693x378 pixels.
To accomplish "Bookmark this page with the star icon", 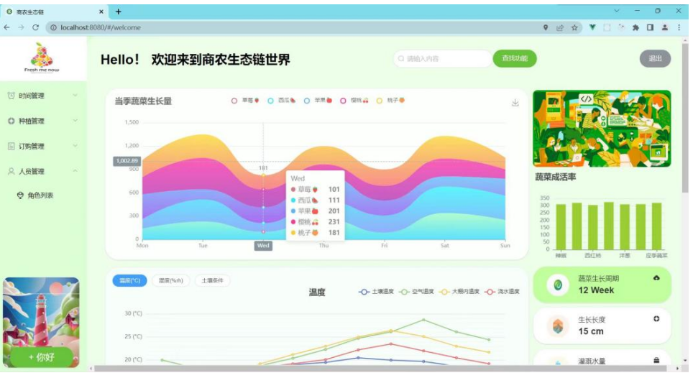I will tap(574, 27).
